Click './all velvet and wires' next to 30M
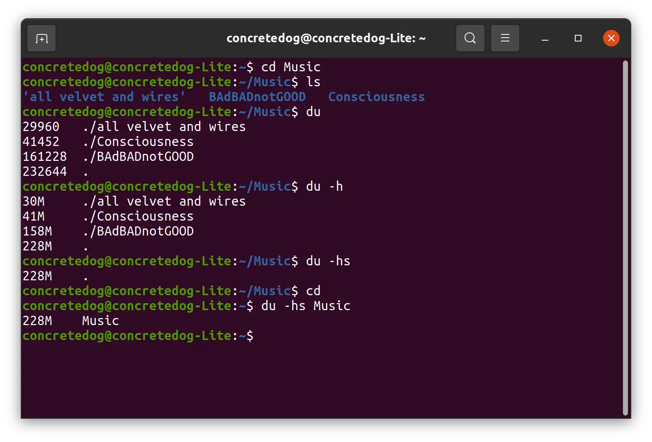Image resolution: width=652 pixels, height=442 pixels. [x=164, y=201]
